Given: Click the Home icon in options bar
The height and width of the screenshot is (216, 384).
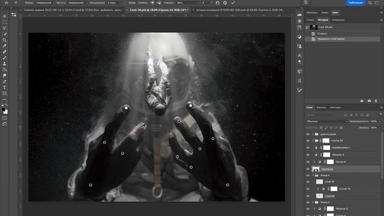Looking at the screenshot, I should (6, 2).
